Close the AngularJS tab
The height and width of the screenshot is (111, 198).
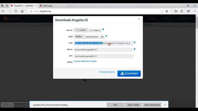pos(36,6)
